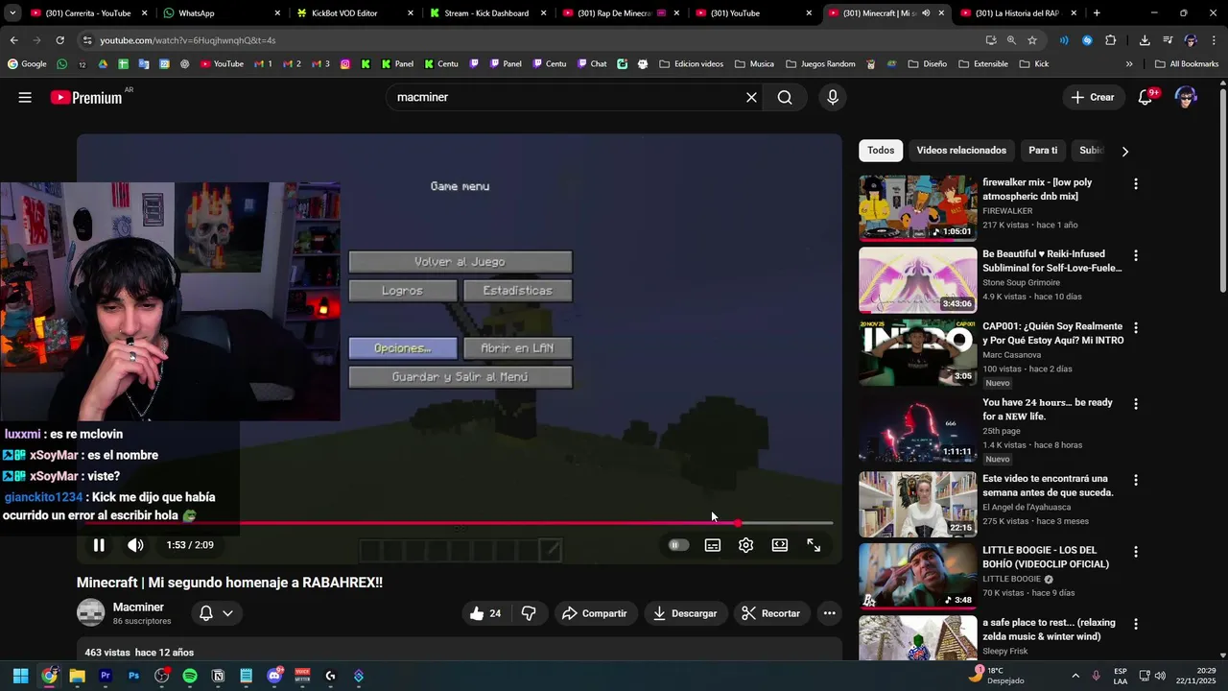The image size is (1228, 691).
Task: Run the search with the magnifier button
Action: pos(785,97)
